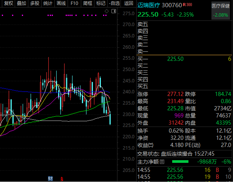Open F10 company info
This screenshot has height=182, width=233.
74,3
